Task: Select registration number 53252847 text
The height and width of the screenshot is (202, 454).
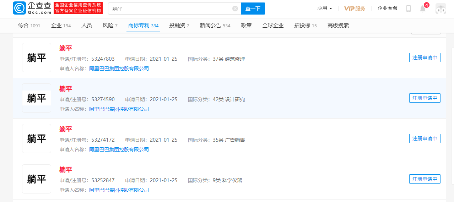Action: point(103,180)
